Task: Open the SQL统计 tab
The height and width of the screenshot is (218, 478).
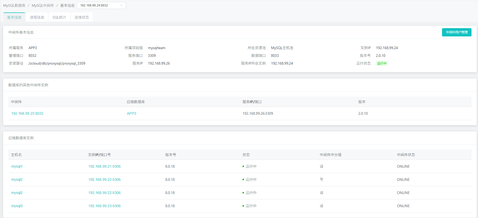Action: pyautogui.click(x=59, y=17)
